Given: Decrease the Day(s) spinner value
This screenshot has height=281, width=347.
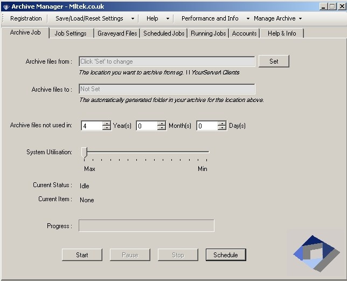Looking at the screenshot, I should pos(222,128).
